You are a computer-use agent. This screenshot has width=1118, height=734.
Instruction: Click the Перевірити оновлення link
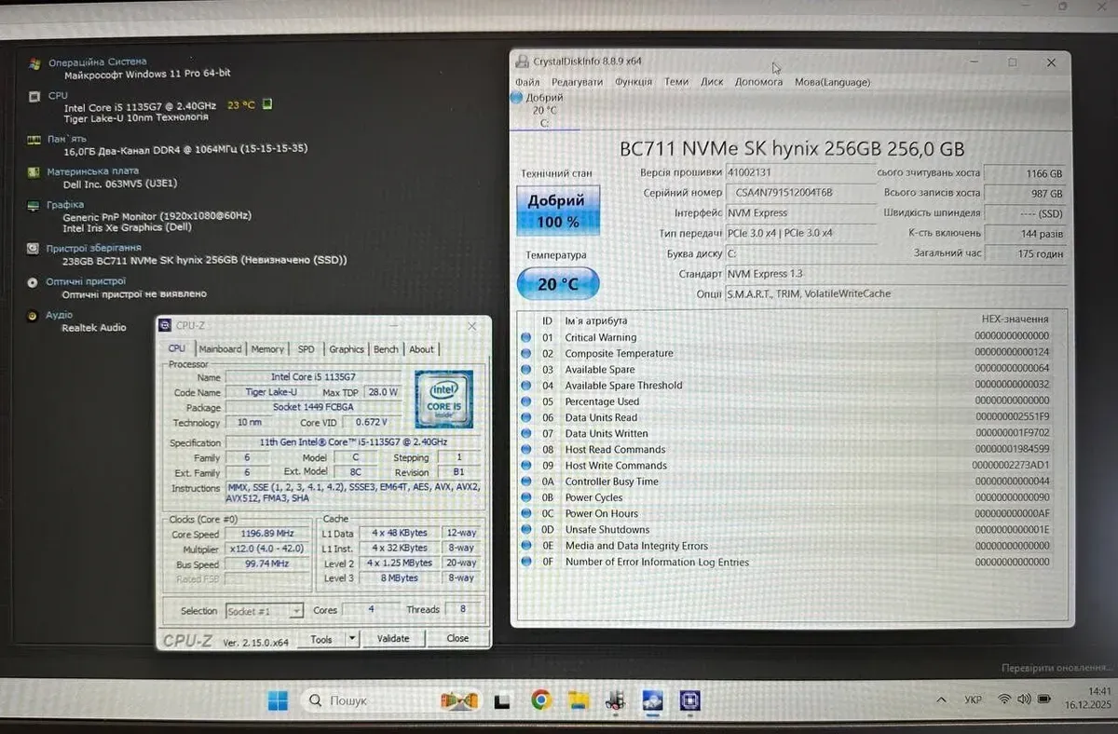pyautogui.click(x=1056, y=668)
